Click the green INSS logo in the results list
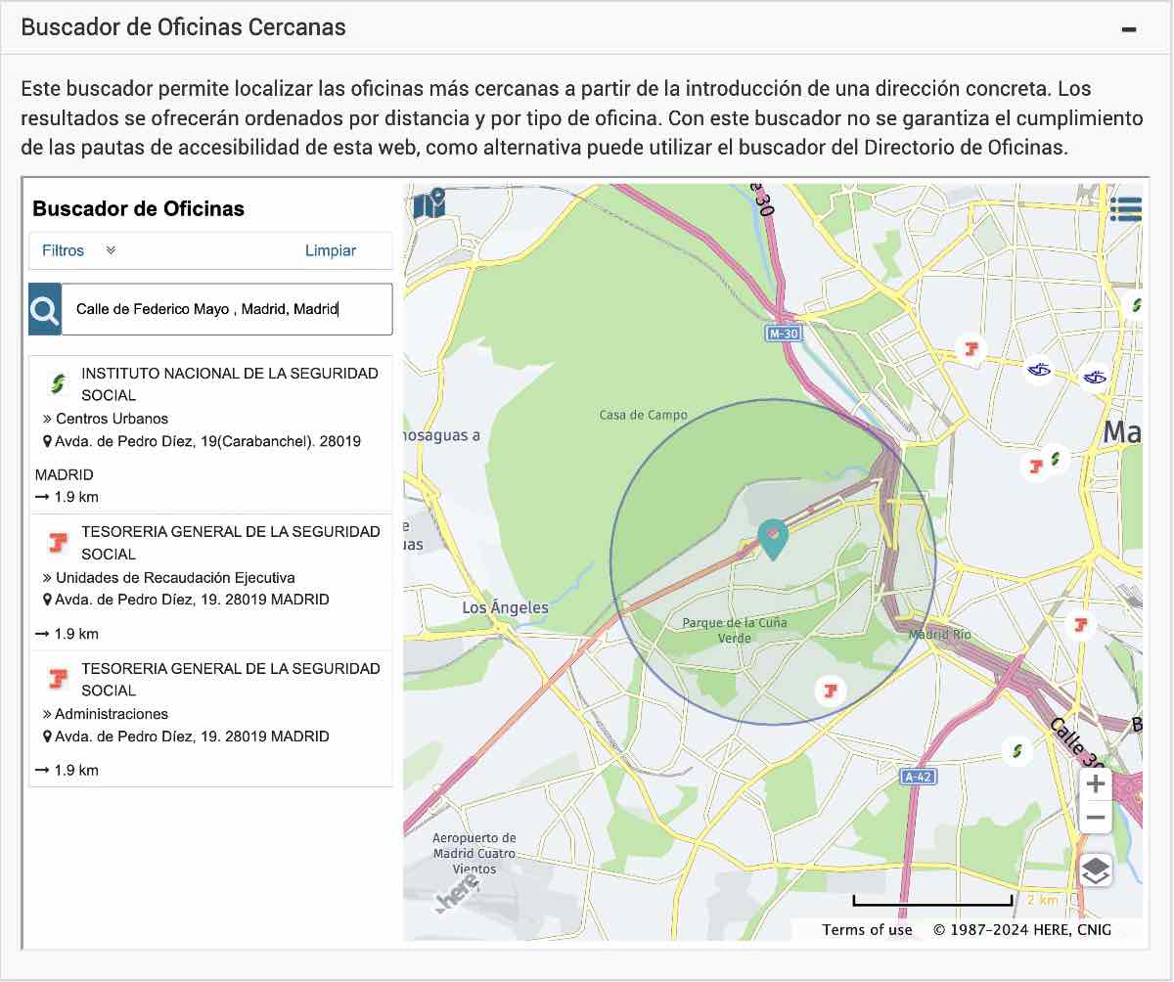1174x982 pixels. (x=58, y=383)
